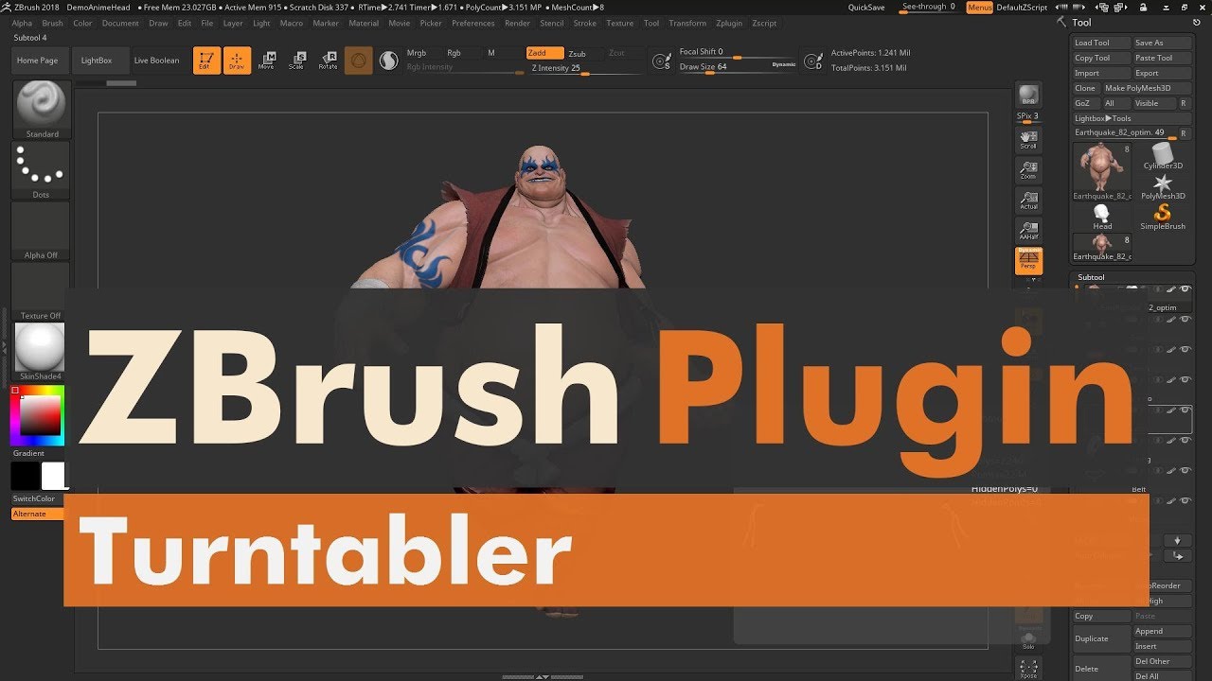Open the Alpha menu

tap(22, 23)
